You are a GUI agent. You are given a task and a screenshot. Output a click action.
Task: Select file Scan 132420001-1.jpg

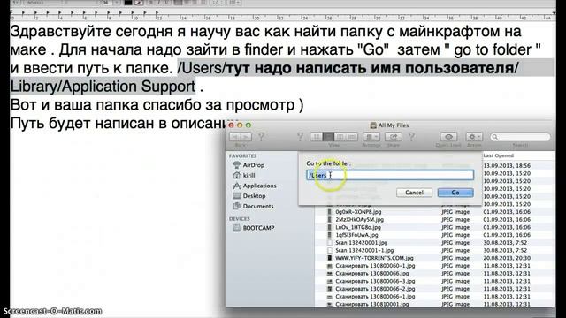(364, 250)
